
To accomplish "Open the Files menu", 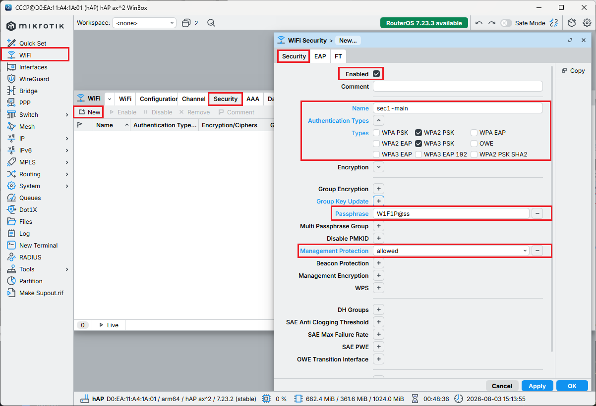I will coord(26,221).
